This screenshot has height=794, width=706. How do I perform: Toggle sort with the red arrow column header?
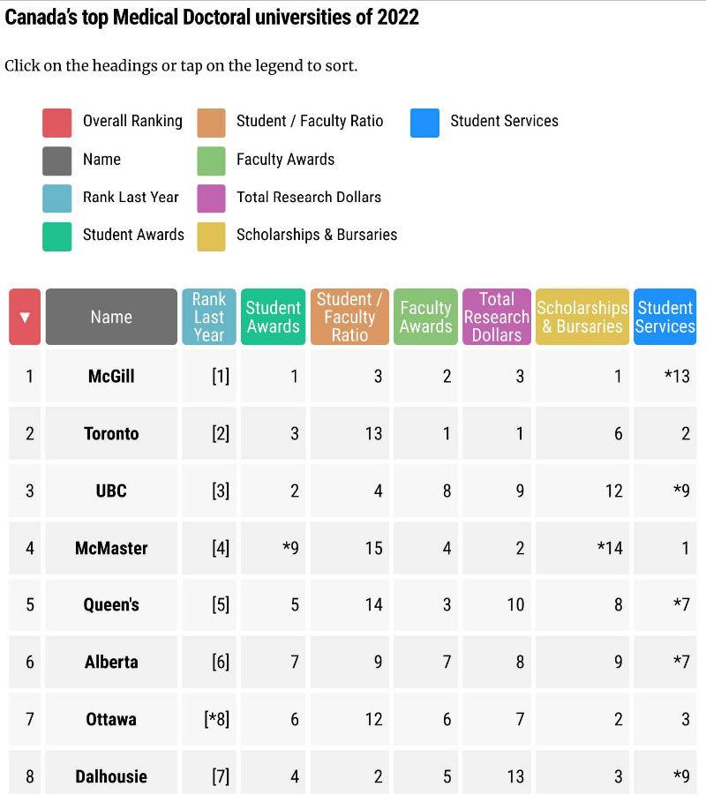(25, 317)
